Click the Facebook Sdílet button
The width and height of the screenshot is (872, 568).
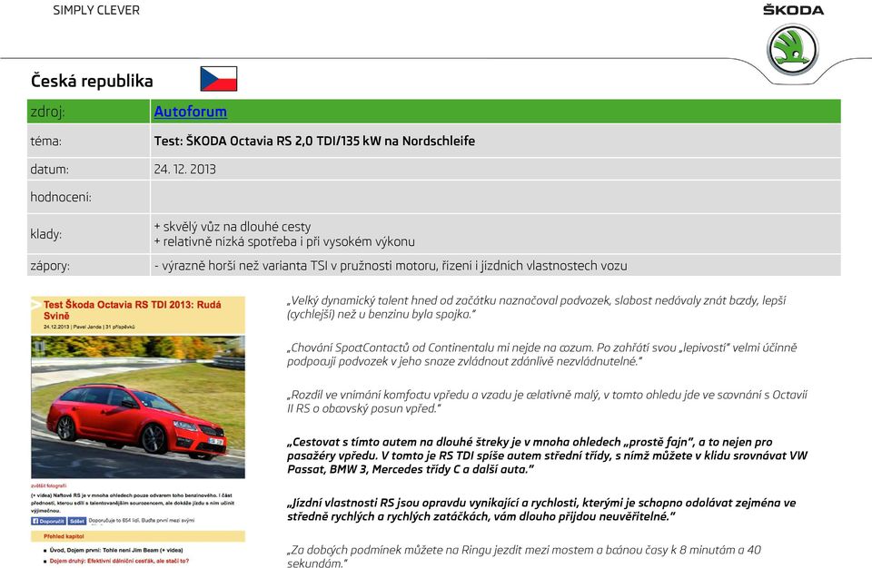click(x=77, y=522)
